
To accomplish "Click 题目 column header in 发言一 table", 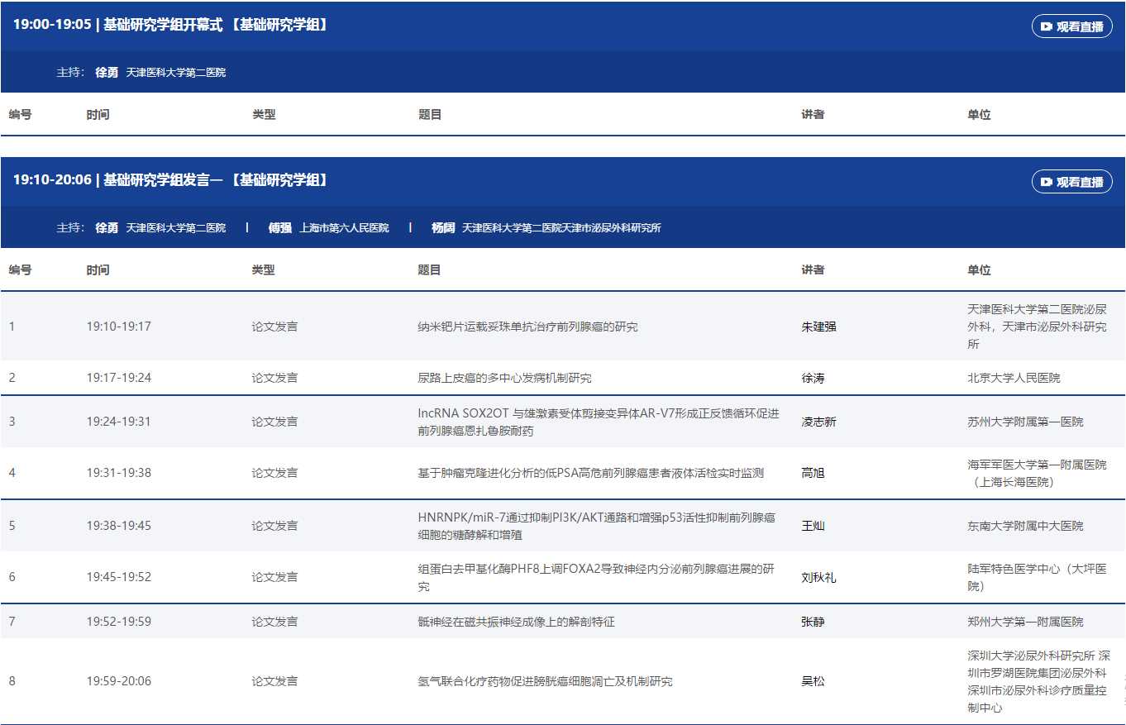I will (430, 270).
